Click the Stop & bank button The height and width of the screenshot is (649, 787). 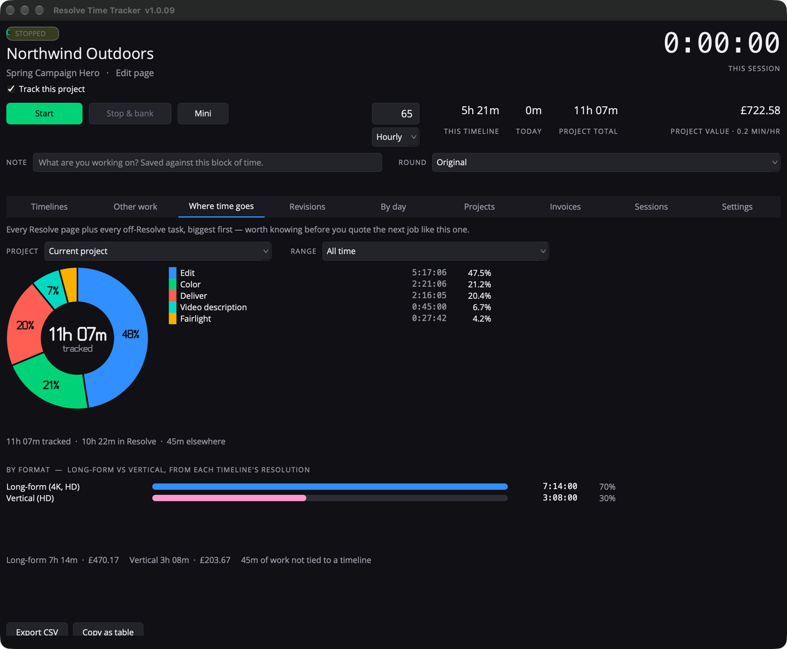(x=130, y=113)
